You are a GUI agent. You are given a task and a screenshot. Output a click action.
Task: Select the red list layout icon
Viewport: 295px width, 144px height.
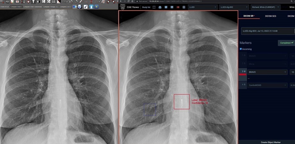coord(178,7)
